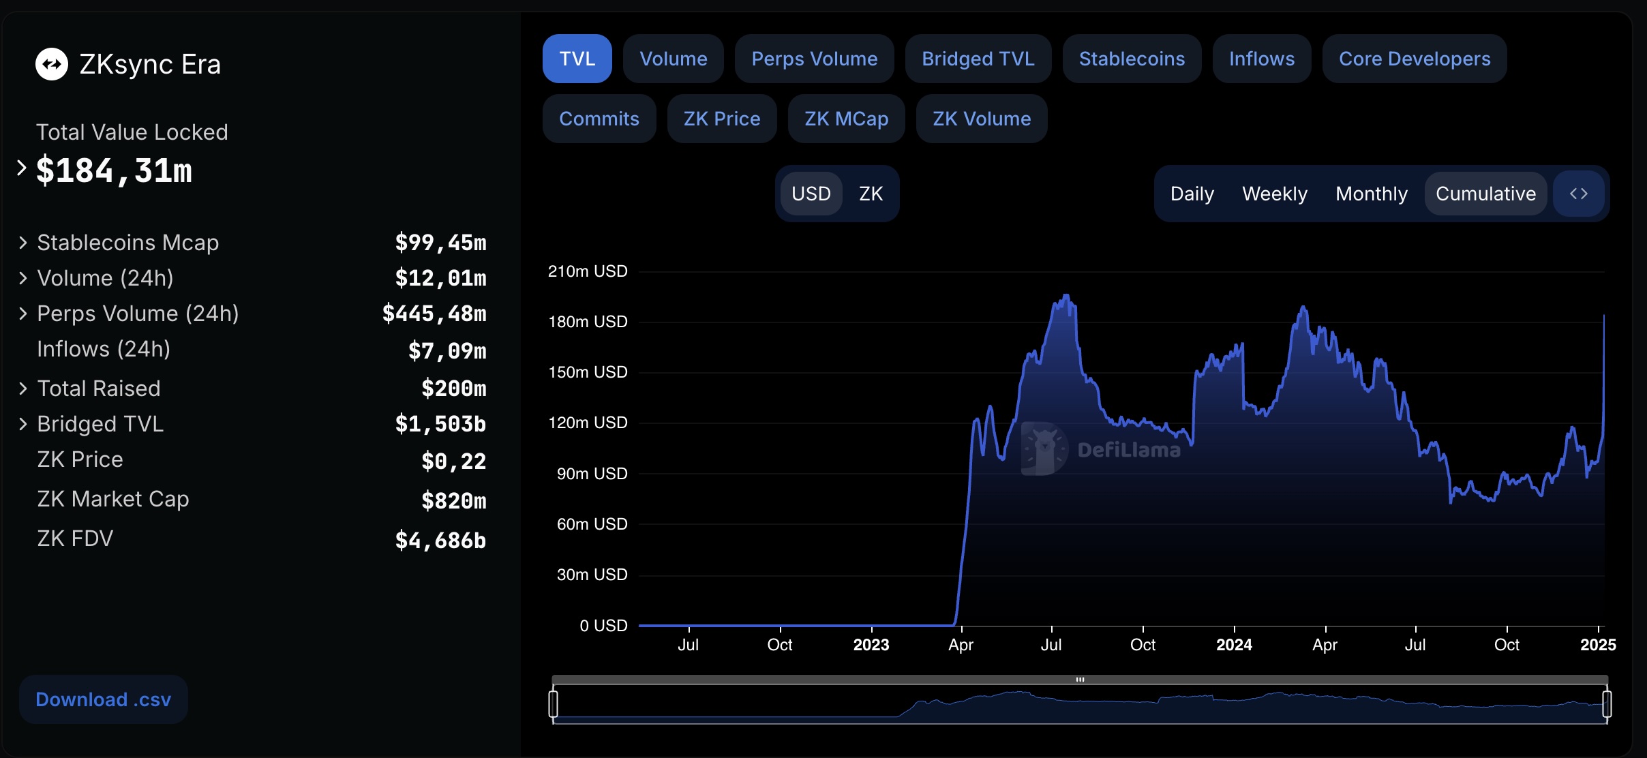The height and width of the screenshot is (758, 1647).
Task: Switch to the Inflows tab
Action: [x=1262, y=59]
